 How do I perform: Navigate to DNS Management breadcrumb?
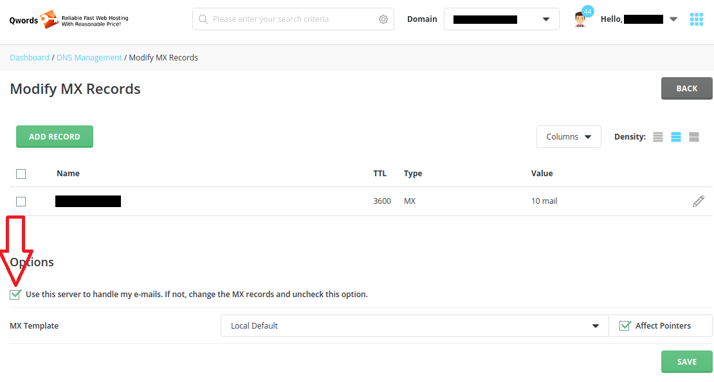(x=89, y=58)
